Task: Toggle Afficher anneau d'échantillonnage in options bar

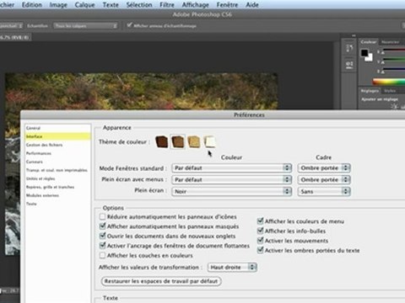Action: [x=129, y=25]
